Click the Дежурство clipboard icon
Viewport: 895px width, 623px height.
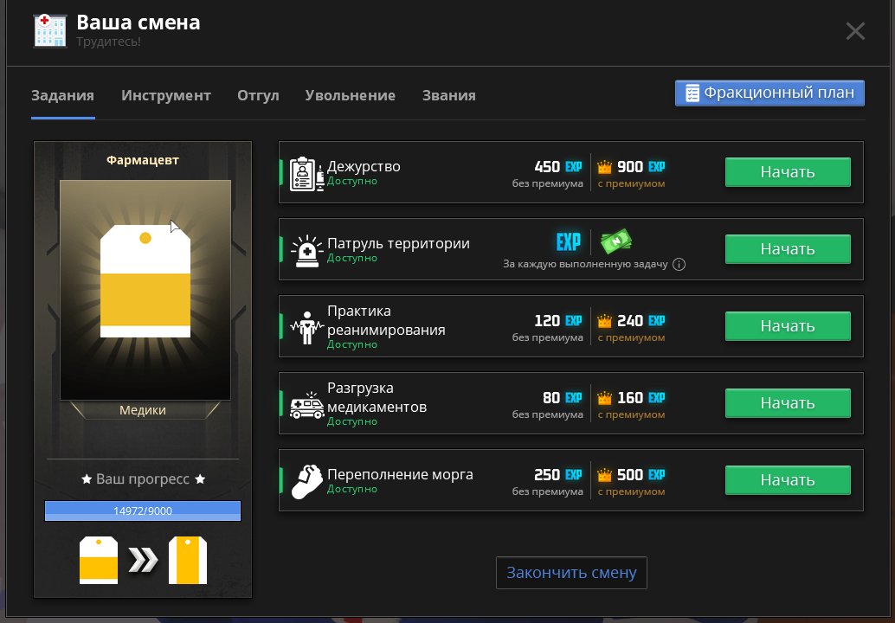[x=307, y=174]
